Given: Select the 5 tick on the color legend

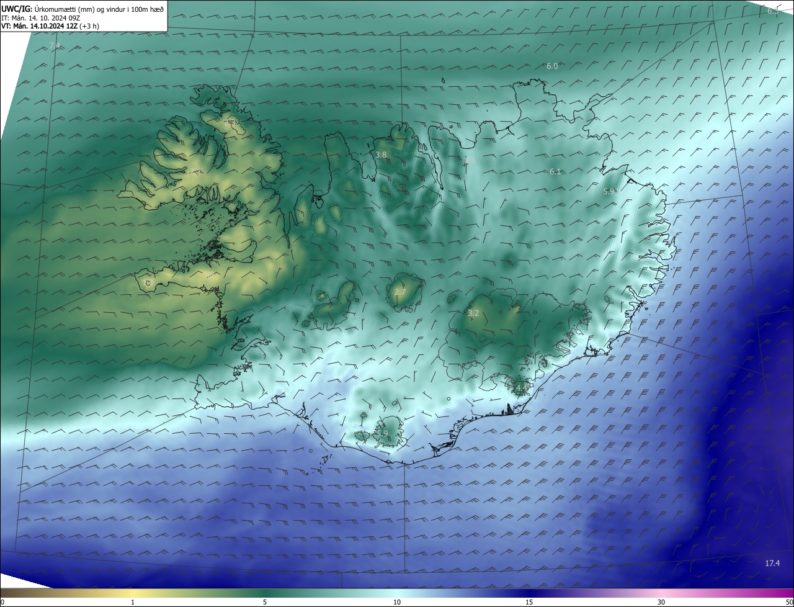Looking at the screenshot, I should click(x=265, y=602).
